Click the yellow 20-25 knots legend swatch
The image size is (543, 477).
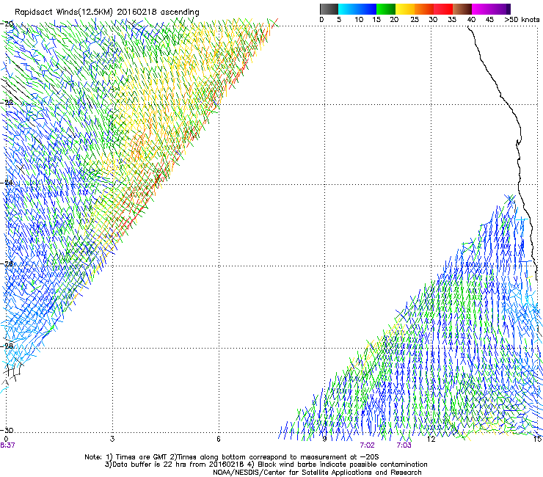405,9
